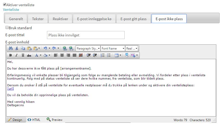Check the Bruk standard checkbox

[7, 27]
